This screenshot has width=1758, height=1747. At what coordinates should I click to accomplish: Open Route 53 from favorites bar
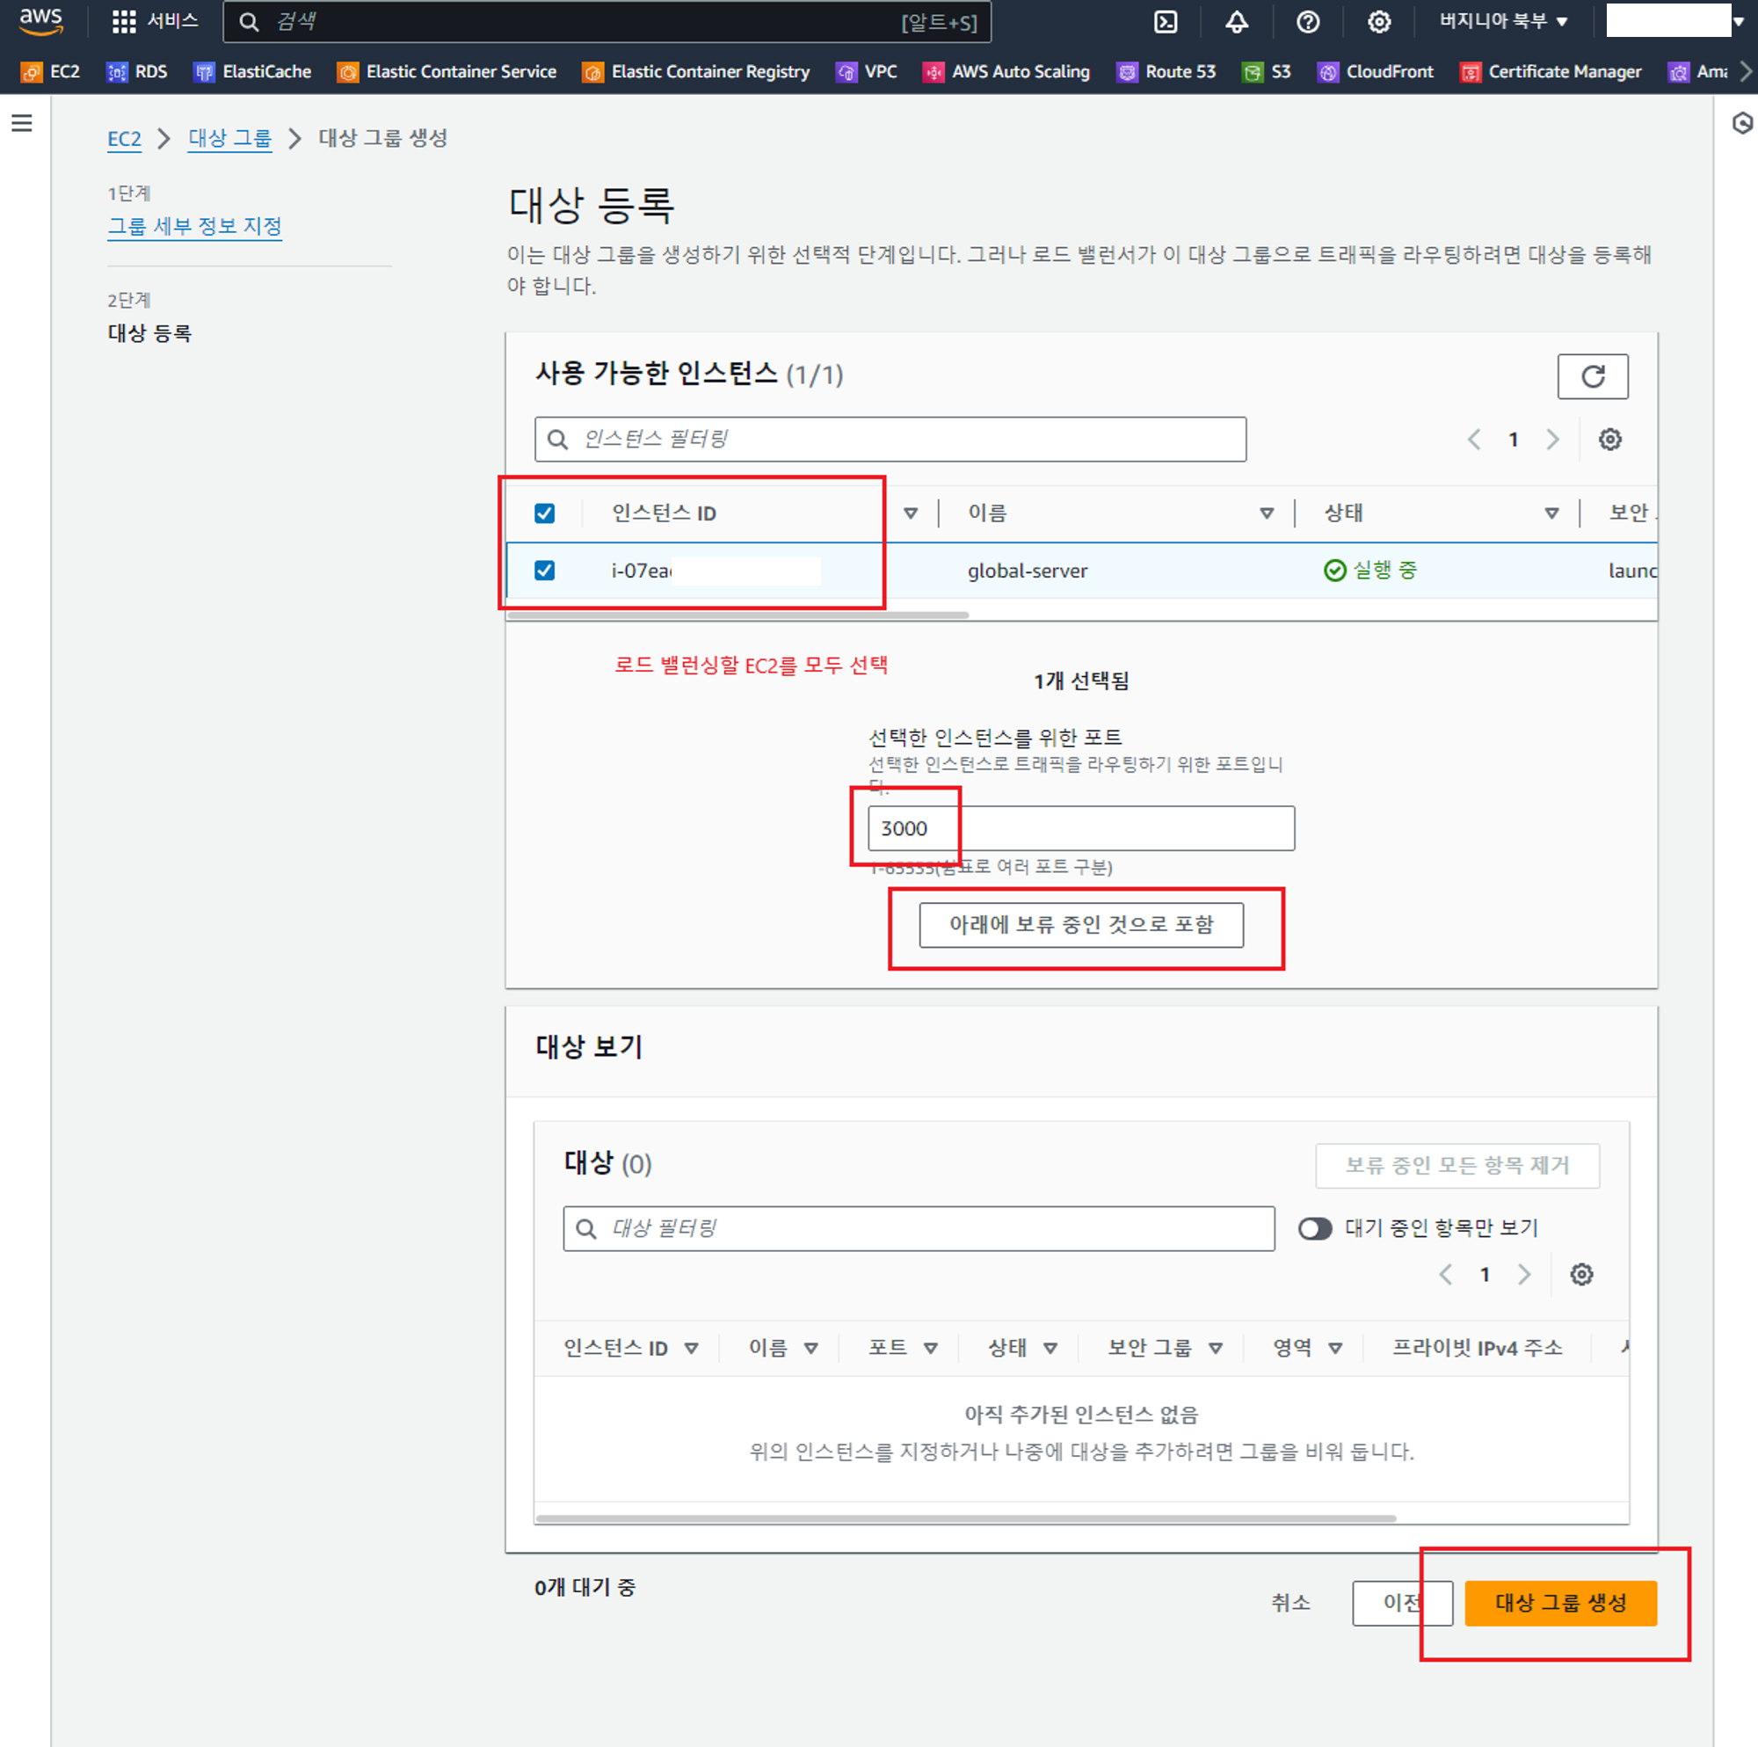(1166, 72)
